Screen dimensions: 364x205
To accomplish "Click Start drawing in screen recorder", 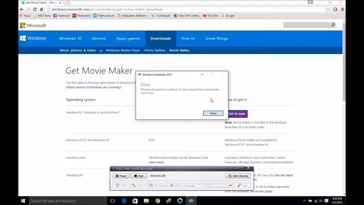I will coord(238,176).
